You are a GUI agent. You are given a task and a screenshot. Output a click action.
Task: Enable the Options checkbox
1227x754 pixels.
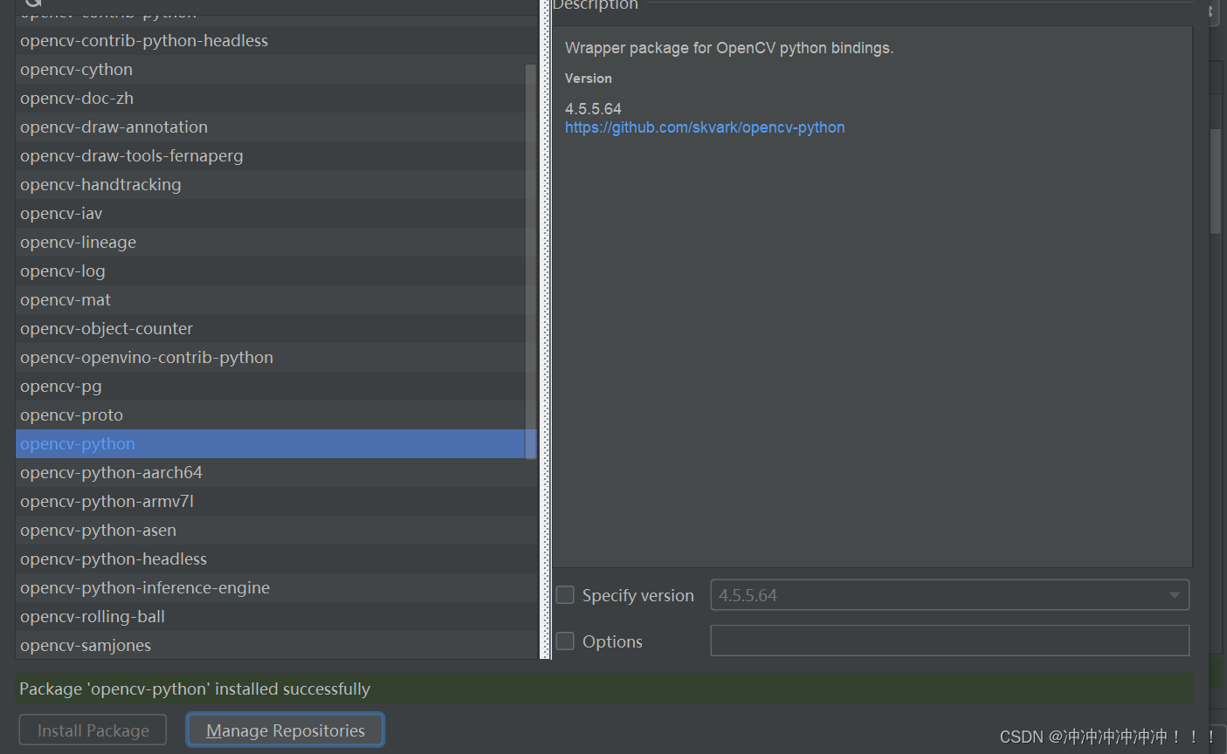click(x=566, y=641)
